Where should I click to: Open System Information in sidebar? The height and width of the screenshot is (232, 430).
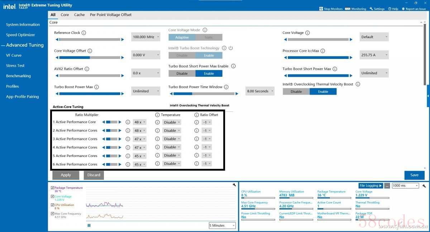(x=23, y=25)
